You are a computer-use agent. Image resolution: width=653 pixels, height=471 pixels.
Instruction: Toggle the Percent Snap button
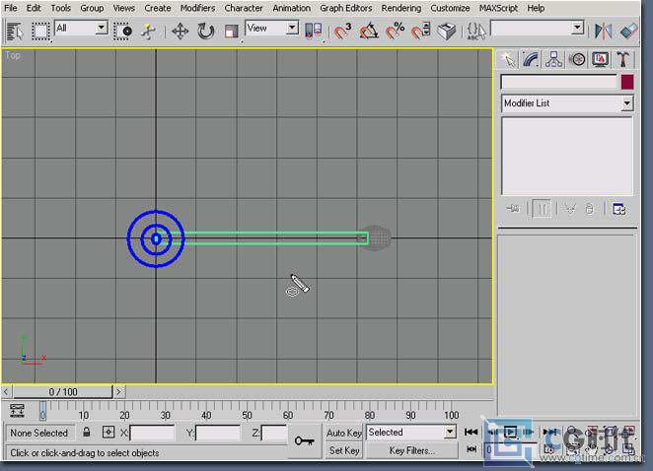(x=395, y=32)
